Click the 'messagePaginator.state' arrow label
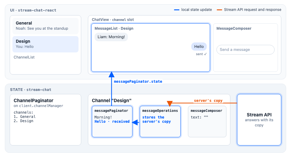291x157 pixels. [138, 82]
